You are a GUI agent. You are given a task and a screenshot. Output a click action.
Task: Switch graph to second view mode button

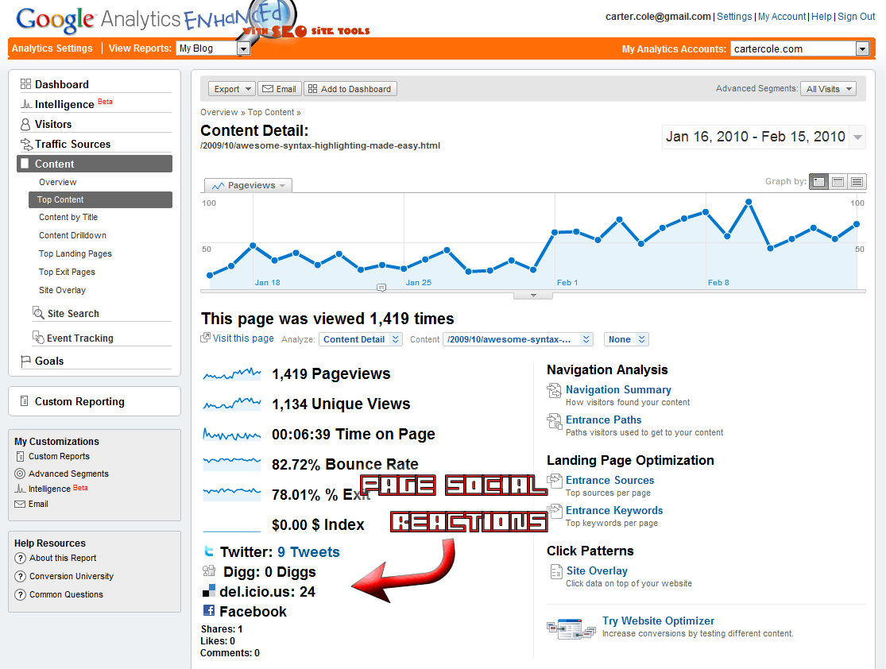coord(838,182)
